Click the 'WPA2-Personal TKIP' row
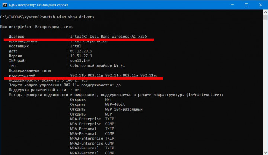 point(92,148)
